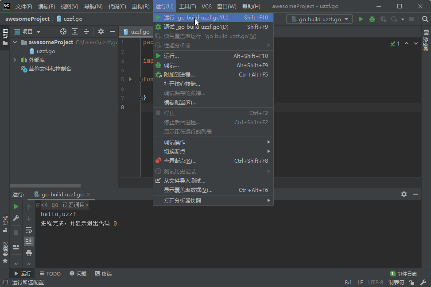The image size is (431, 287).
Task: Click the wrench icon in Run panel
Action: [x=16, y=218]
